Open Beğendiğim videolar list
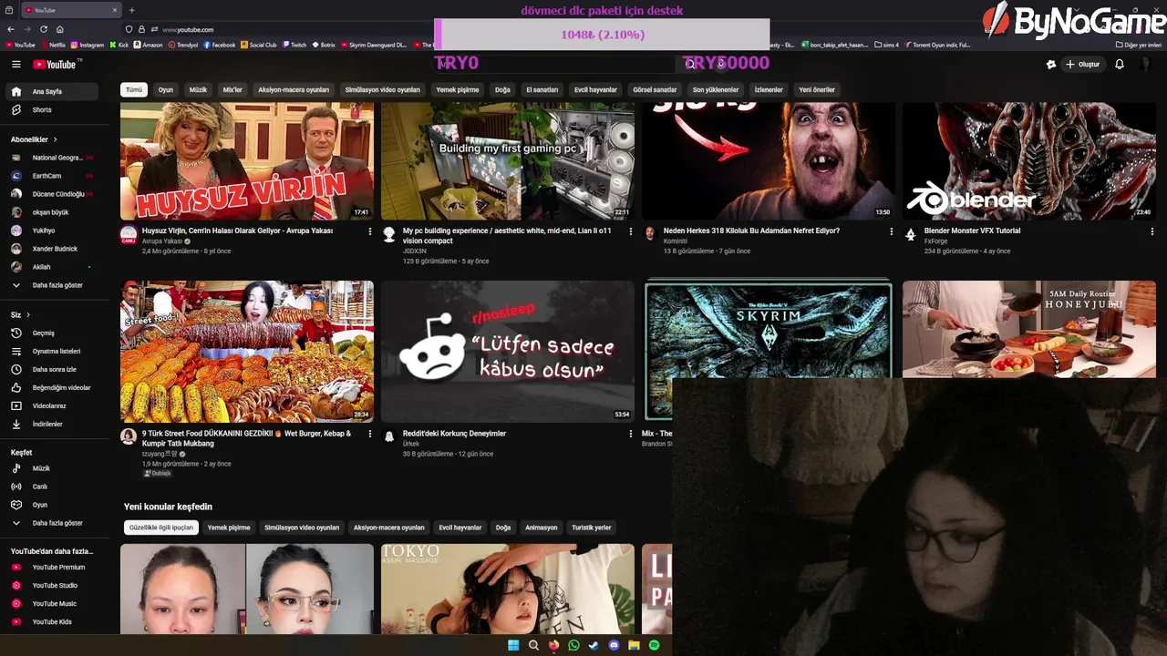1167x656 pixels. pos(61,387)
